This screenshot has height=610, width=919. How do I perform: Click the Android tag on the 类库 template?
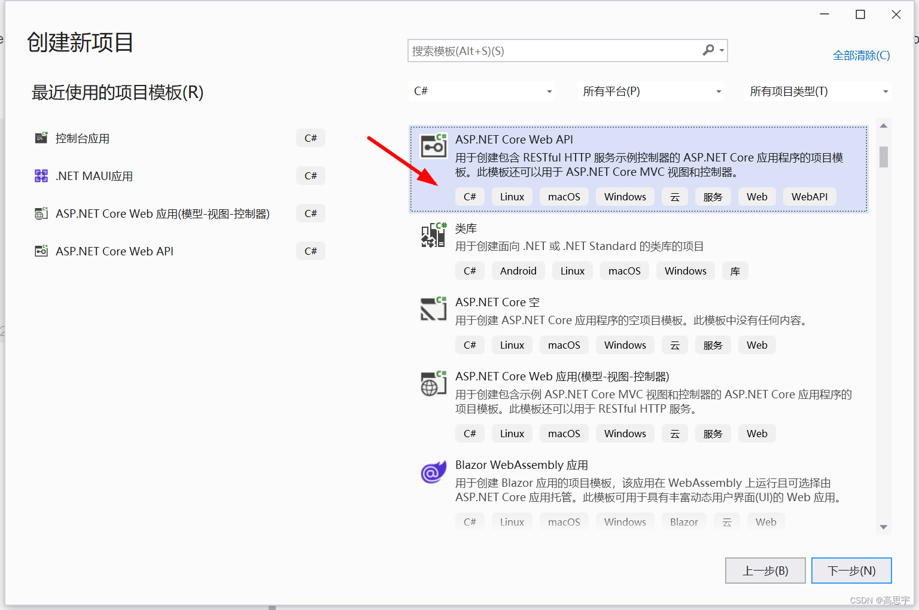pyautogui.click(x=518, y=271)
